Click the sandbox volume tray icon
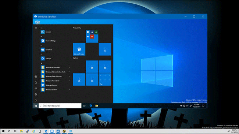239x134 pixels. click(x=187, y=106)
